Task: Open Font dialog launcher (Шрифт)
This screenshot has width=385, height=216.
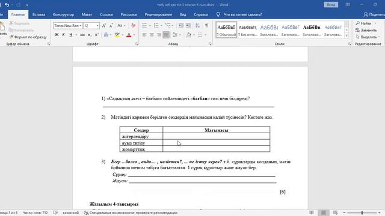Action: [x=137, y=44]
